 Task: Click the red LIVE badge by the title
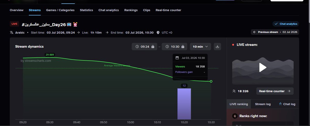point(14,24)
